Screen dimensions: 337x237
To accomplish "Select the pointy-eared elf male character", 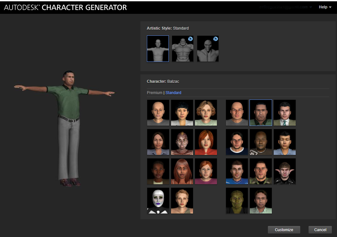I will pyautogui.click(x=285, y=171).
